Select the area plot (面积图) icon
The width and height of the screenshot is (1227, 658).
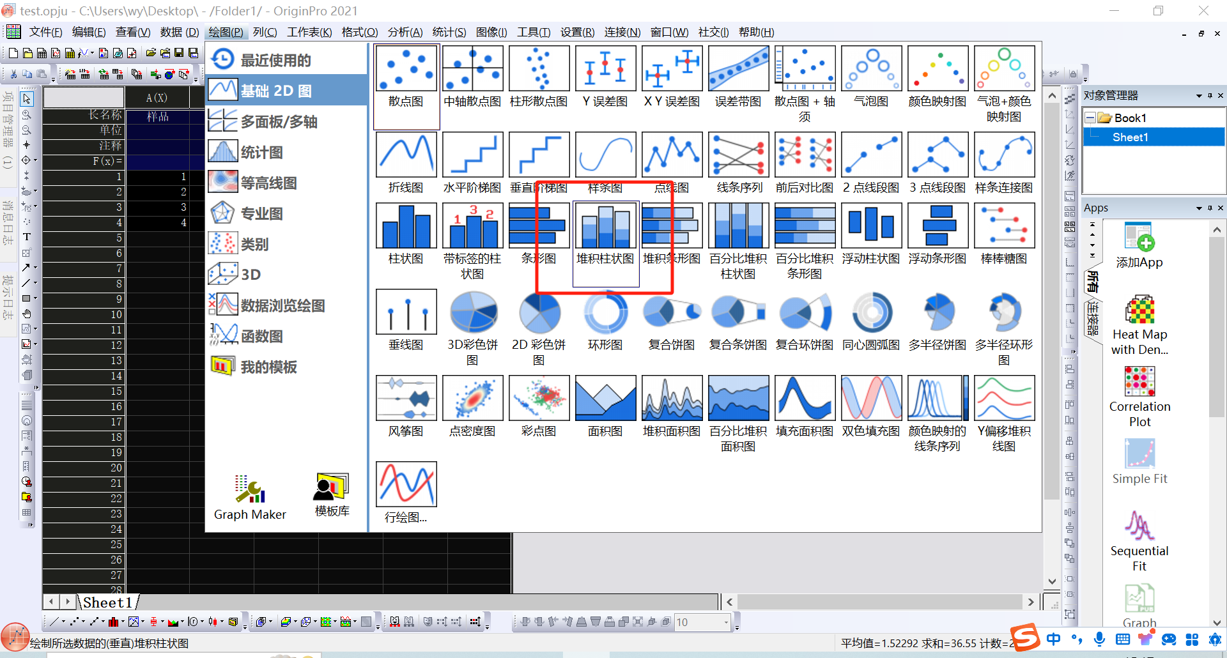(605, 399)
